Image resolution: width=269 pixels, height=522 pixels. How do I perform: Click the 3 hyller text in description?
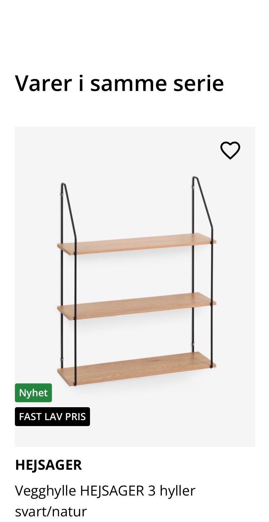[172, 491]
